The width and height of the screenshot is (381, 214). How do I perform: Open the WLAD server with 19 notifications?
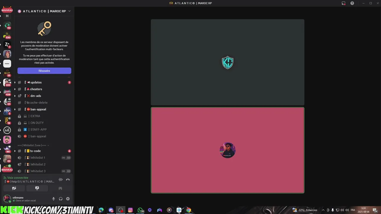click(7, 73)
